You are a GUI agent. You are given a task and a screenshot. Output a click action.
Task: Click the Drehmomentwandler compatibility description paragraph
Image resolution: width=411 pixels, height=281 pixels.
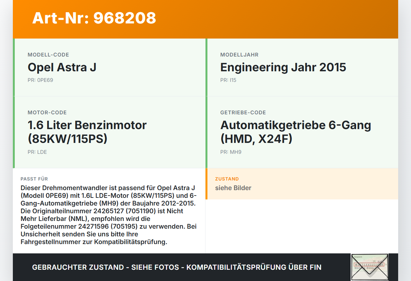pyautogui.click(x=109, y=215)
